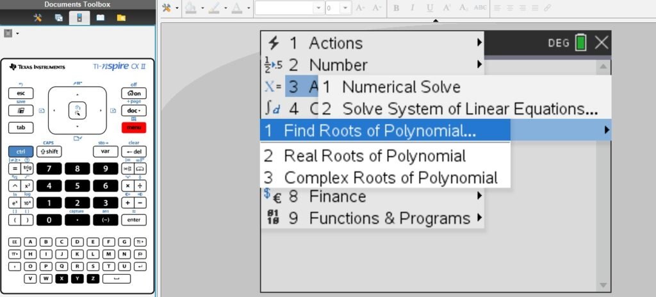
Task: Click the doc key on the keypad
Action: 134,110
